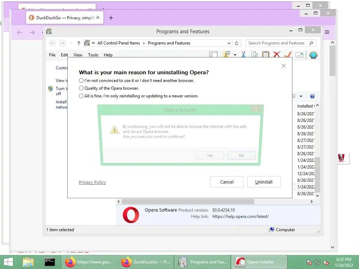Image resolution: width=359 pixels, height=269 pixels.
Task: Click the Forward arrow in Programs and Features
Action: coord(62,43)
